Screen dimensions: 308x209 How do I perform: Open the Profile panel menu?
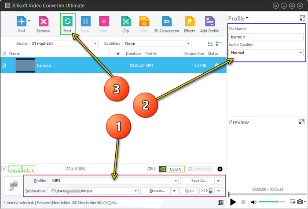pyautogui.click(x=238, y=18)
